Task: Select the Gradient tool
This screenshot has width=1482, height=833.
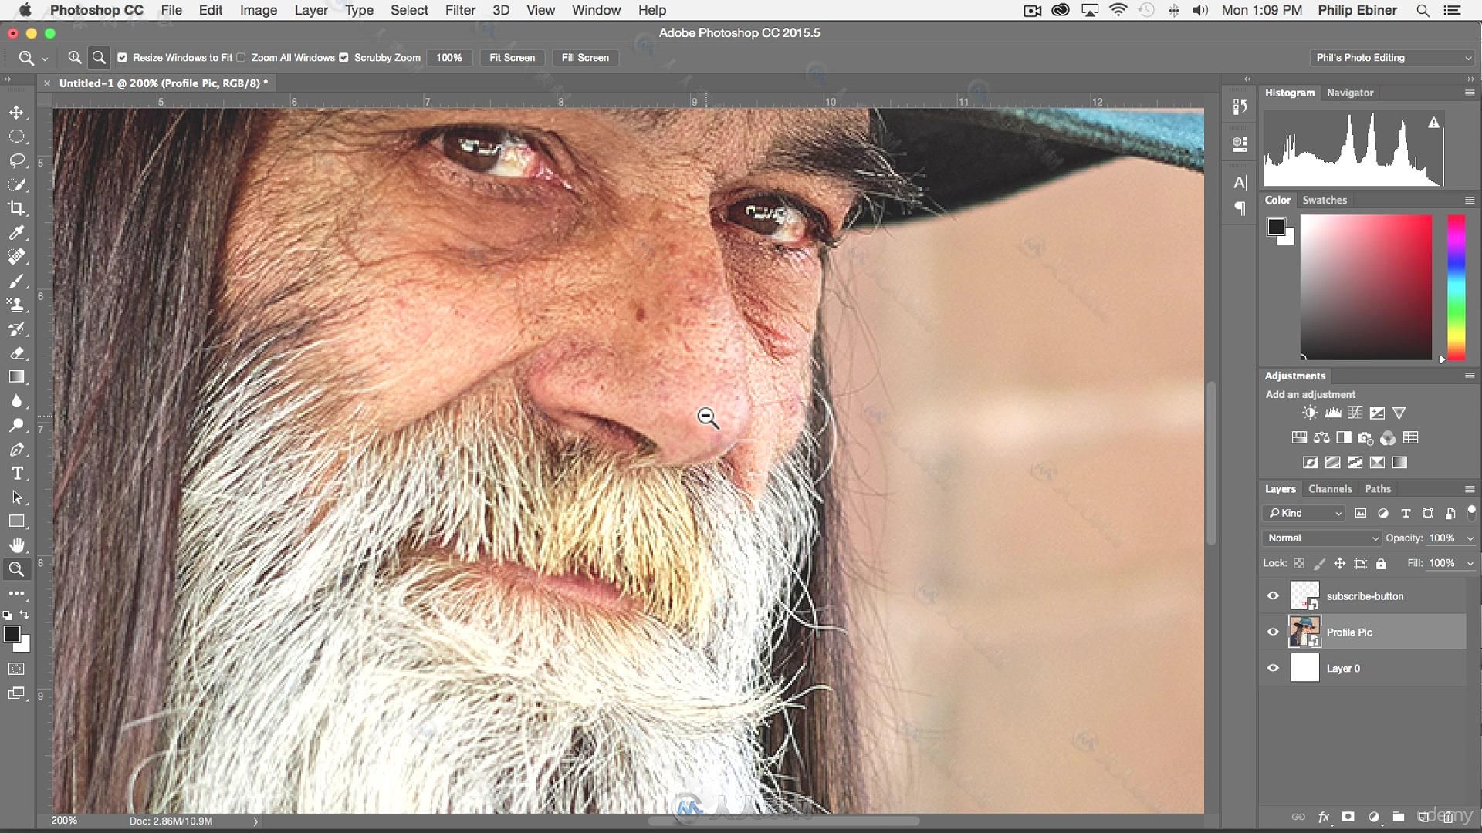Action: click(16, 377)
